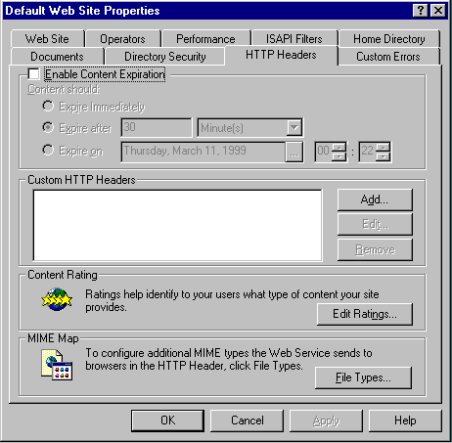Click the question mark help title button

click(x=420, y=11)
